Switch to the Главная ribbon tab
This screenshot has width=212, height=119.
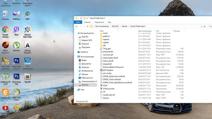(87, 22)
